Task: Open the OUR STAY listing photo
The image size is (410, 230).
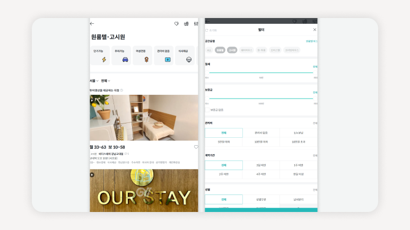Action: (x=144, y=191)
